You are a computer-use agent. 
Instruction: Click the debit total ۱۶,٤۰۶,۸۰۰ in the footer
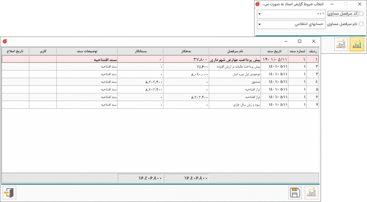pos(196,178)
